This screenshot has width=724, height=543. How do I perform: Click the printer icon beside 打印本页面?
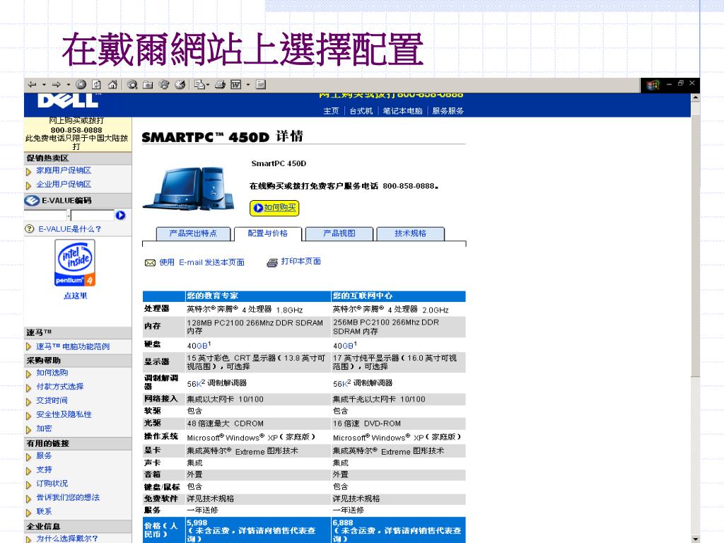272,263
